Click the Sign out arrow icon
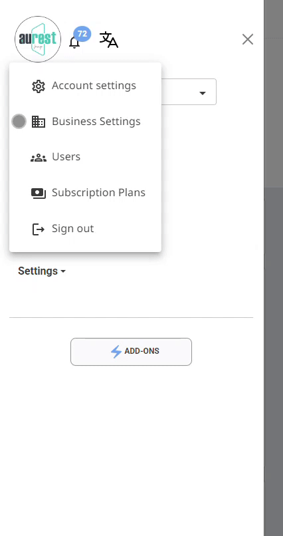Image resolution: width=283 pixels, height=536 pixels. click(39, 229)
